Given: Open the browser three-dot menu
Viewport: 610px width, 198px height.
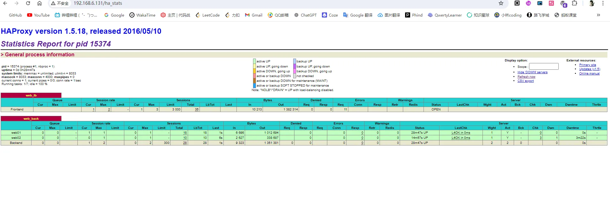Looking at the screenshot, I should click(x=603, y=3).
